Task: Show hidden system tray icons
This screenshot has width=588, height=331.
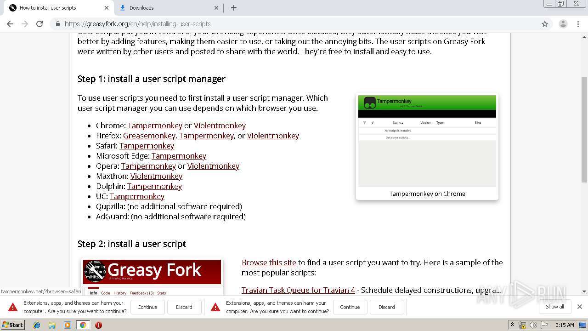Action: (512, 325)
